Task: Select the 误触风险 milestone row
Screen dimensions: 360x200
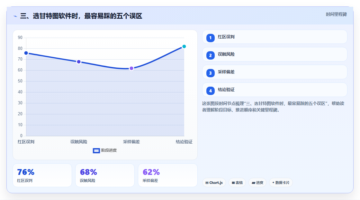Action: coord(274,54)
